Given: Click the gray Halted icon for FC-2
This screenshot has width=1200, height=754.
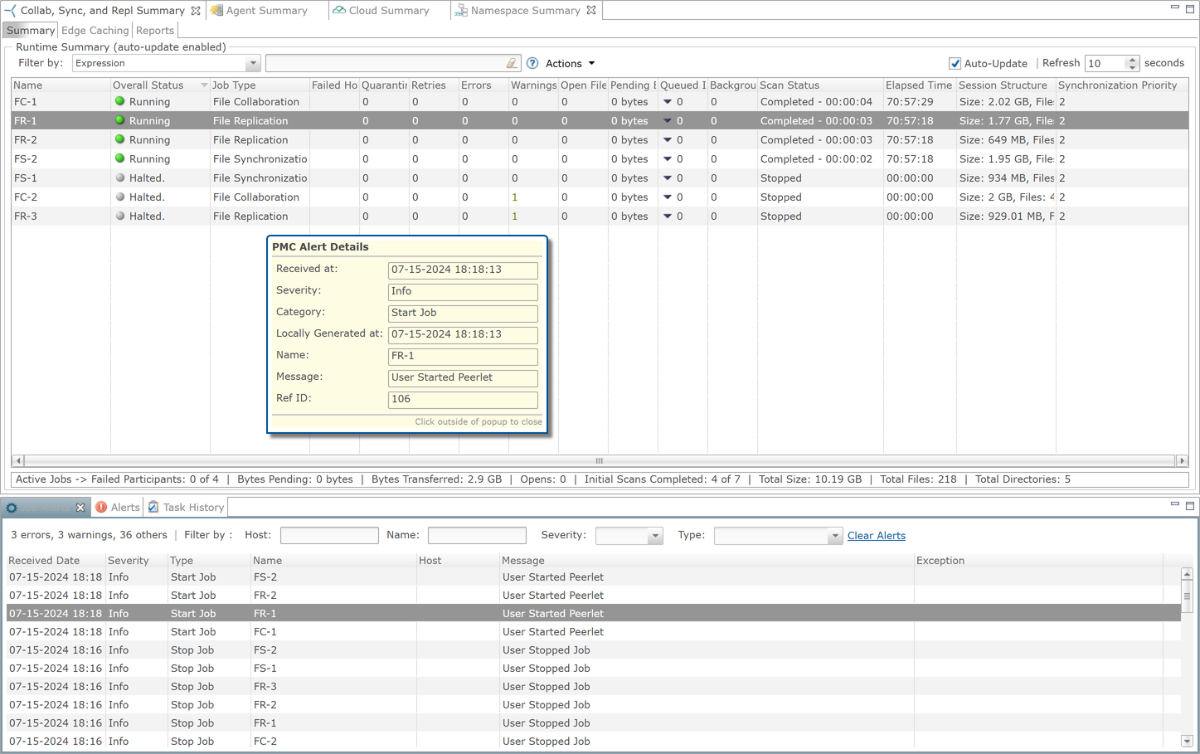Looking at the screenshot, I should (119, 197).
